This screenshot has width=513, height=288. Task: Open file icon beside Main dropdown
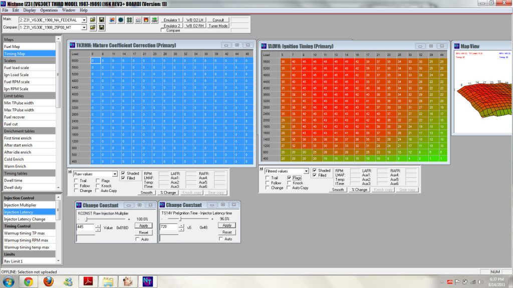pyautogui.click(x=93, y=20)
